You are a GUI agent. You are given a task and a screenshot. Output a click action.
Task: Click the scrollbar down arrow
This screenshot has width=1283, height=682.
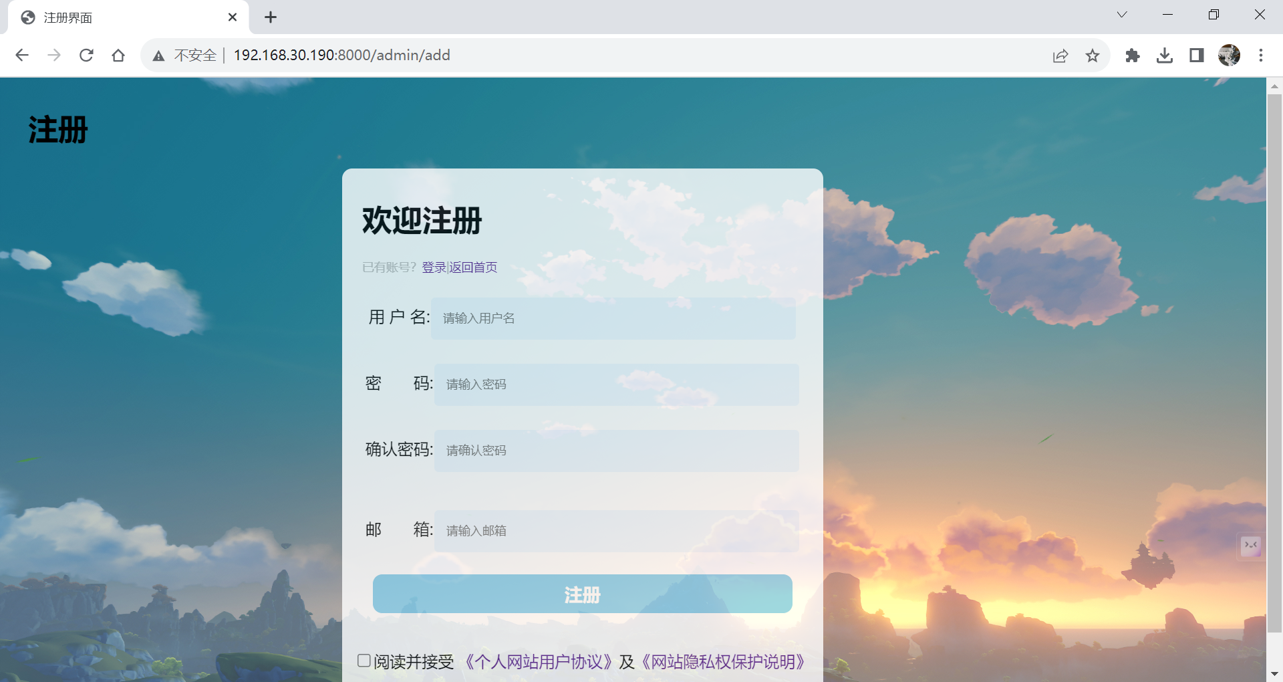tap(1274, 674)
